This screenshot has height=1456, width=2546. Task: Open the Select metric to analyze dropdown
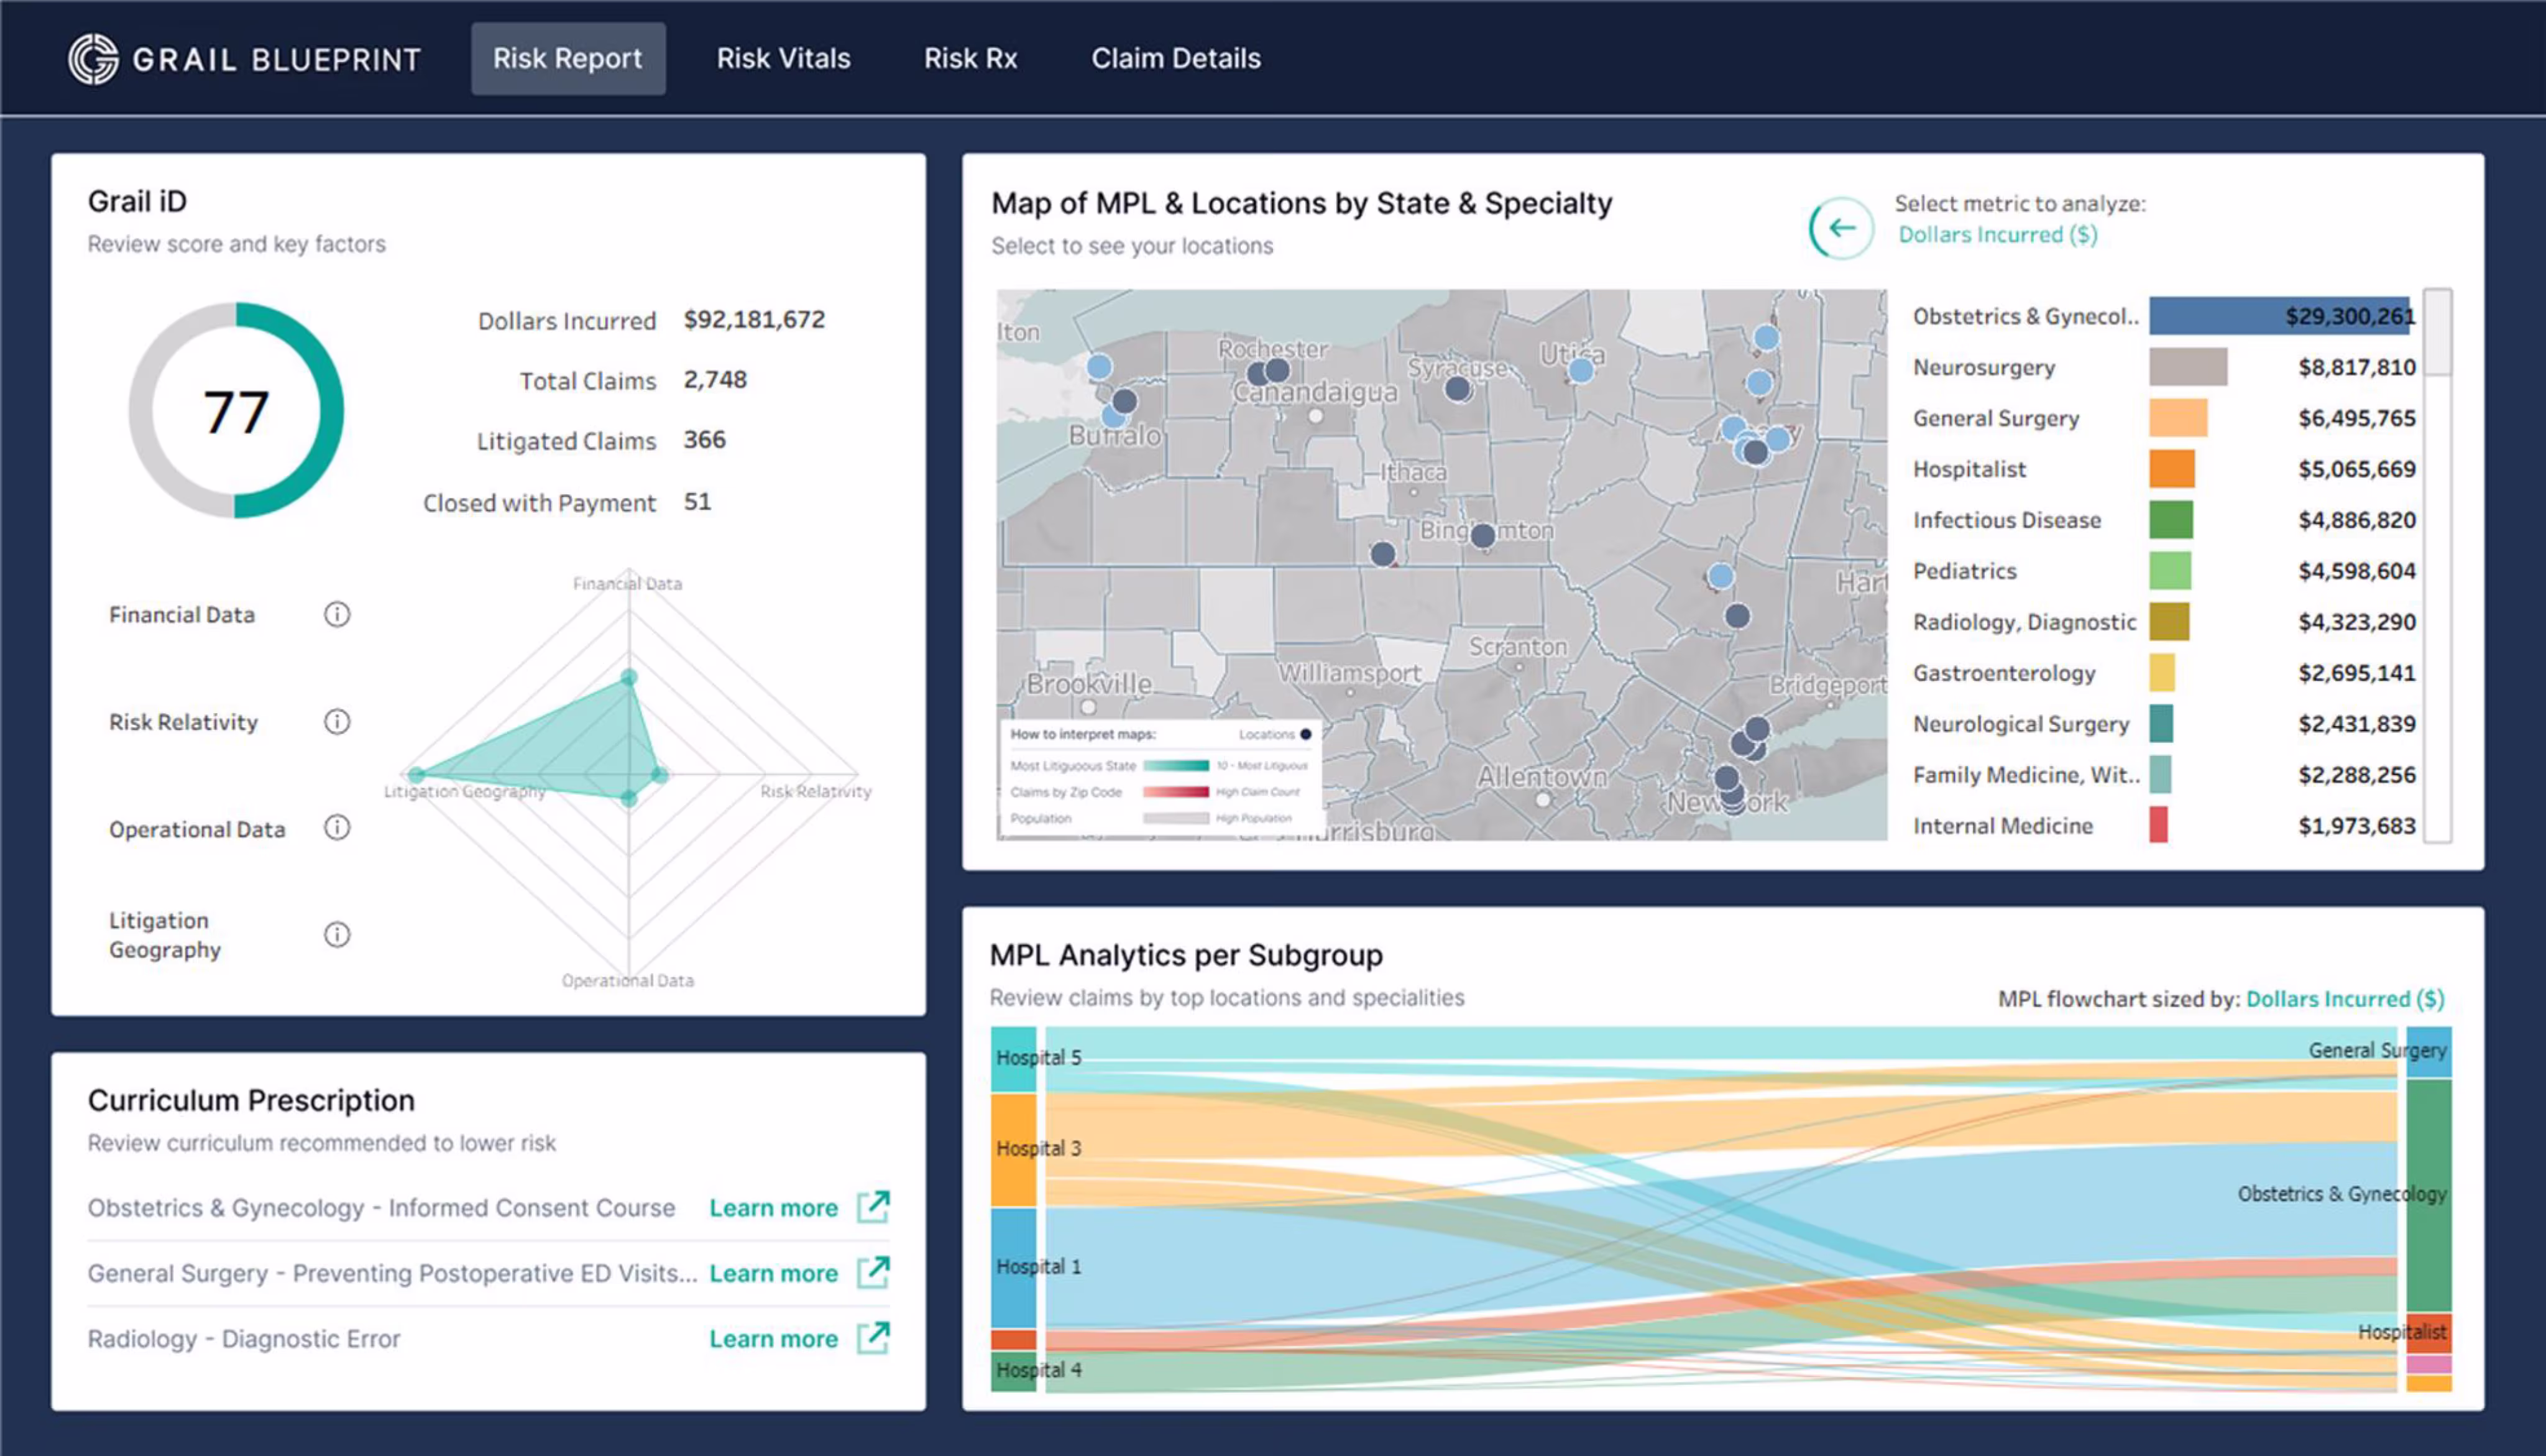pos(1999,234)
